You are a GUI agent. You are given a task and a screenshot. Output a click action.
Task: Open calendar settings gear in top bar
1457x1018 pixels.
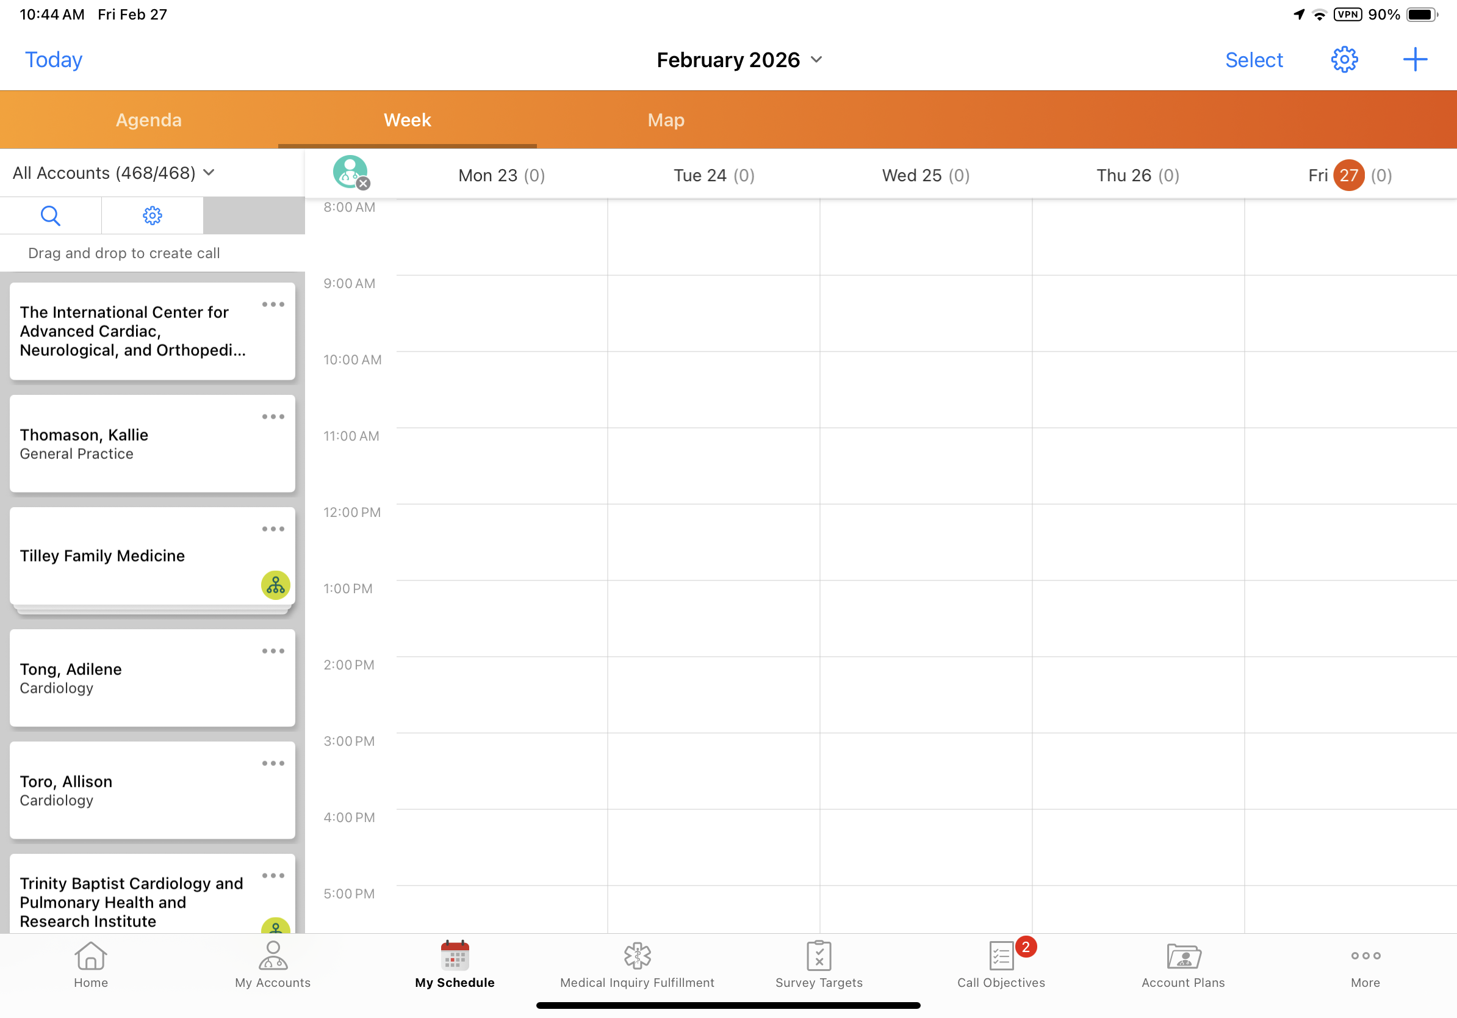coord(1344,60)
